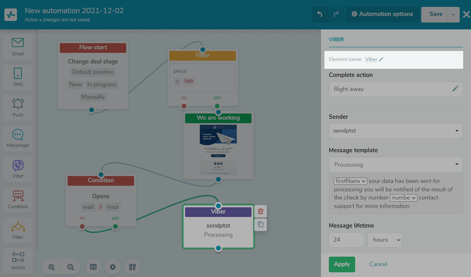Select the We are working email block
471x277 pixels.
pos(218,118)
